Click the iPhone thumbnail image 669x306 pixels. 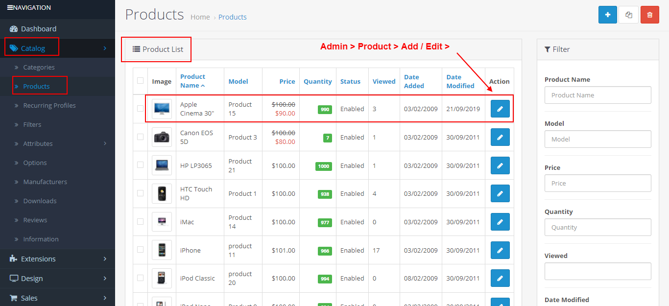tap(162, 250)
